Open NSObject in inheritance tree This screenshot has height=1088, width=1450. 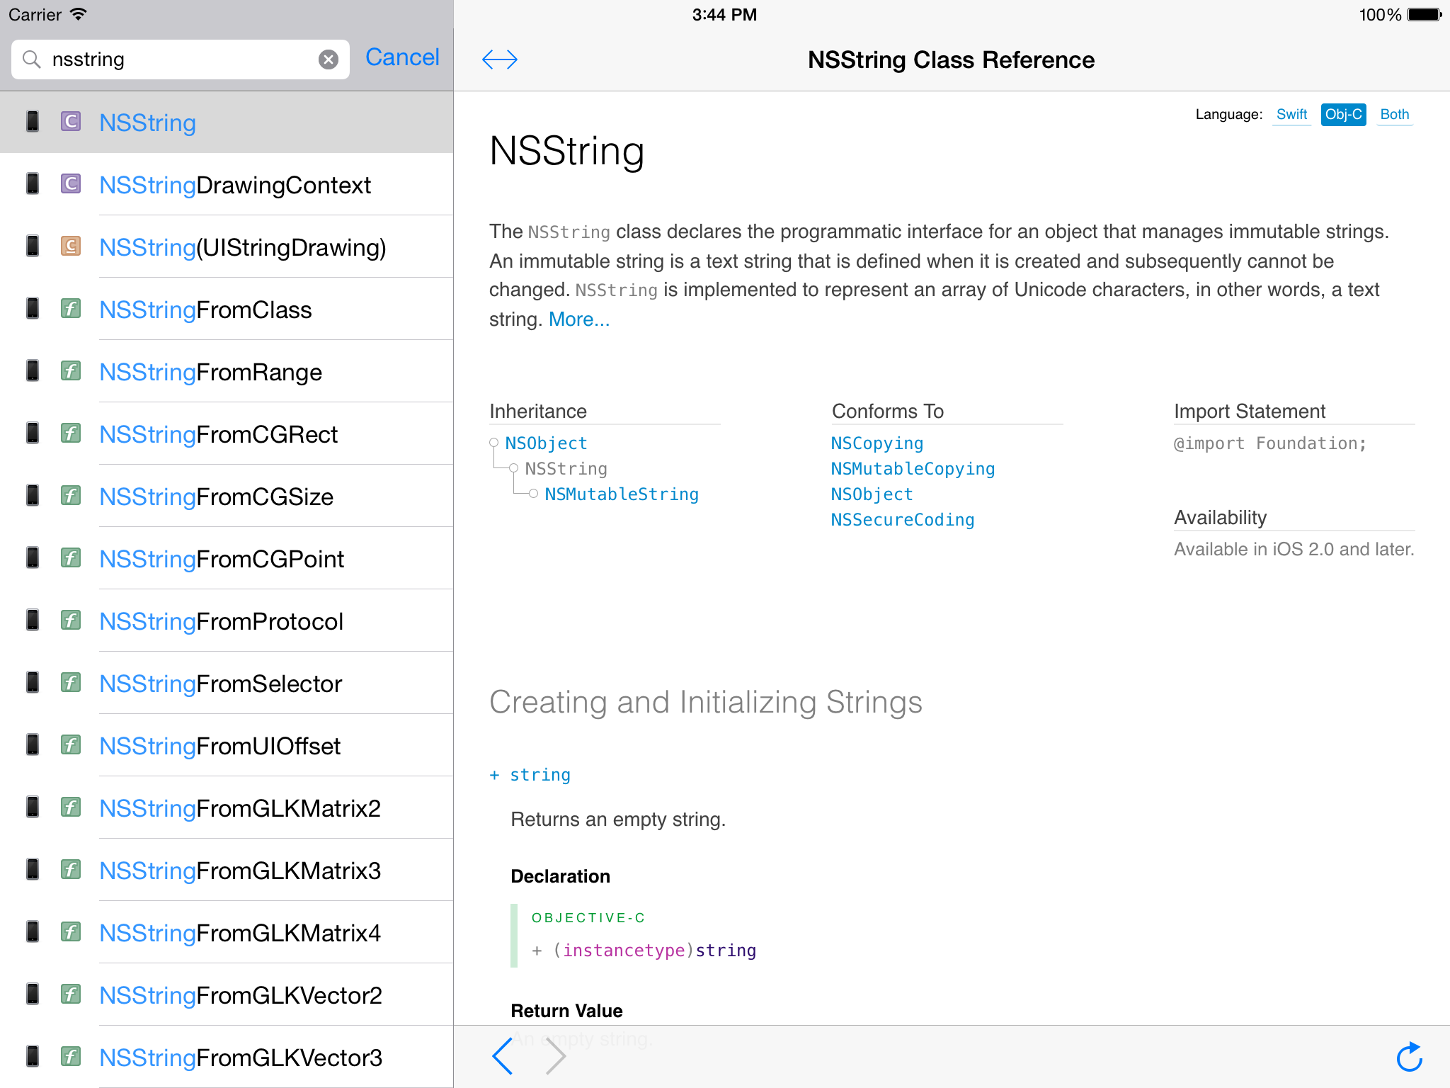(546, 443)
